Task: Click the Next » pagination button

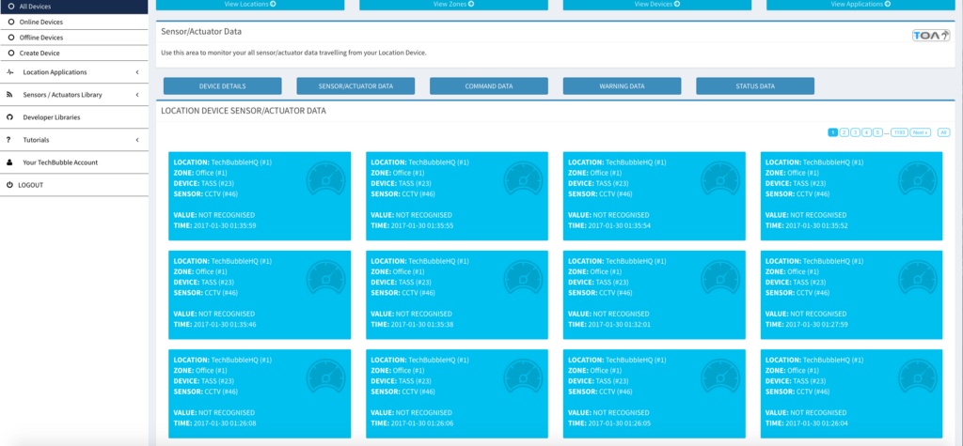Action: pos(920,132)
